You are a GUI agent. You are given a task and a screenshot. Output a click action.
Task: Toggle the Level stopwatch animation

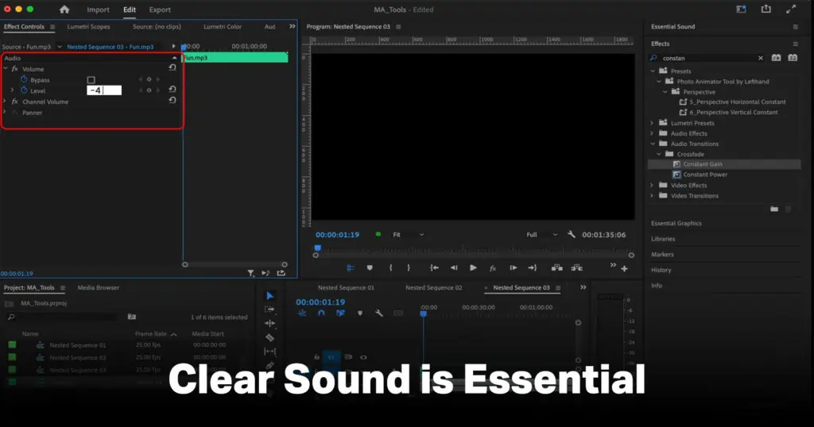[24, 90]
